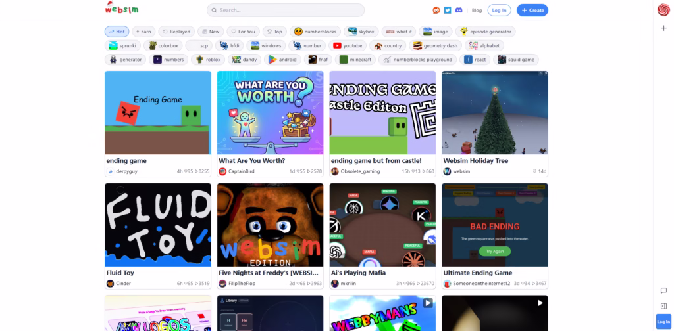Open the Fluid Toy thumbnail

click(x=158, y=224)
